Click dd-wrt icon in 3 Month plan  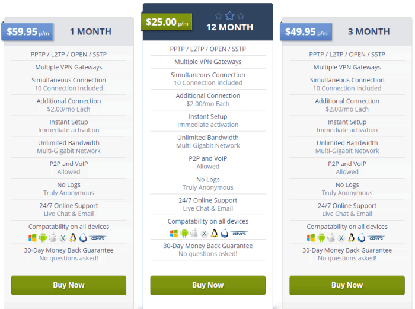tap(376, 238)
